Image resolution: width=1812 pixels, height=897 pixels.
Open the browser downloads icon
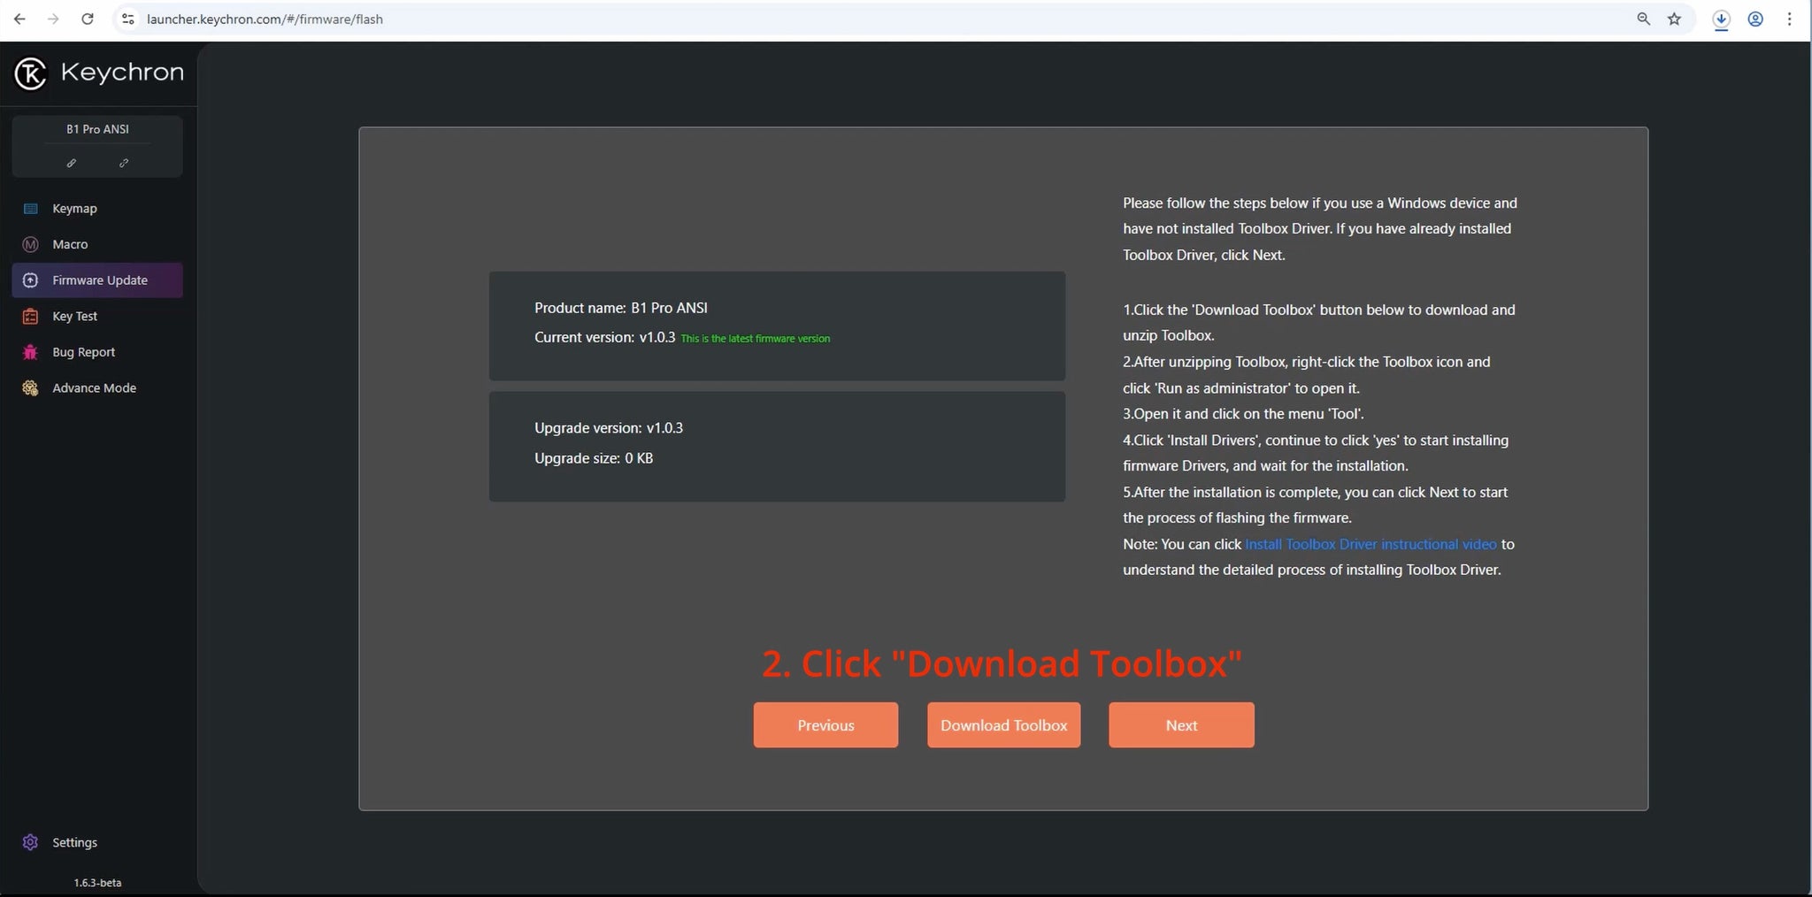pyautogui.click(x=1721, y=19)
